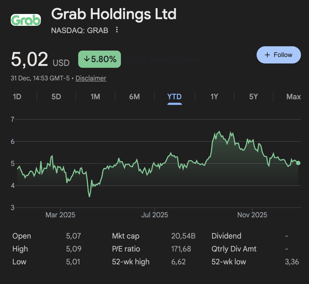Click the Follow button

[x=279, y=55]
